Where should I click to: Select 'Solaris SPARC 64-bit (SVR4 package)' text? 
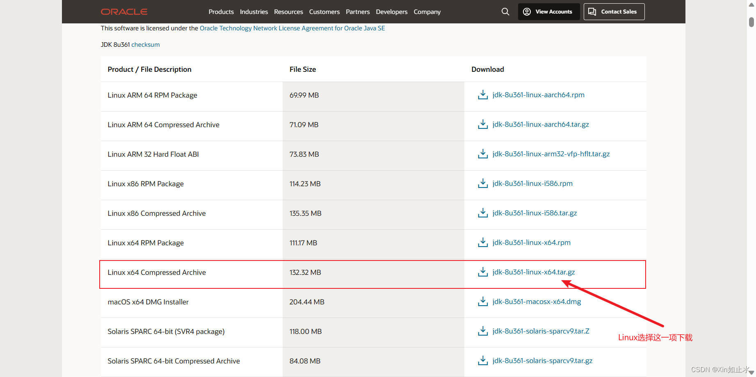click(x=166, y=331)
